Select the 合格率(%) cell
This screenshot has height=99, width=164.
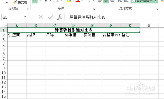click(x=111, y=35)
